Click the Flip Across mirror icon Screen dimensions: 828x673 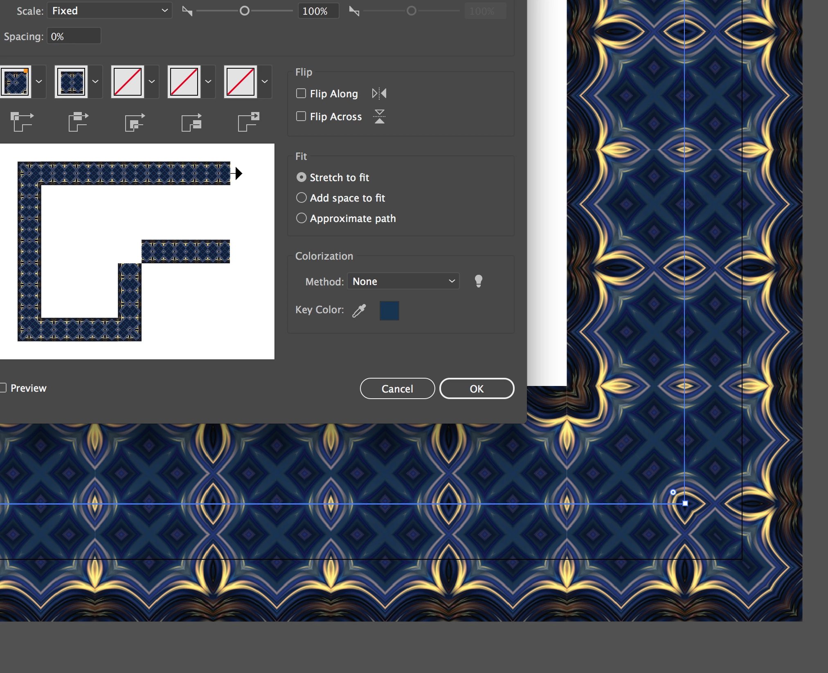[379, 117]
